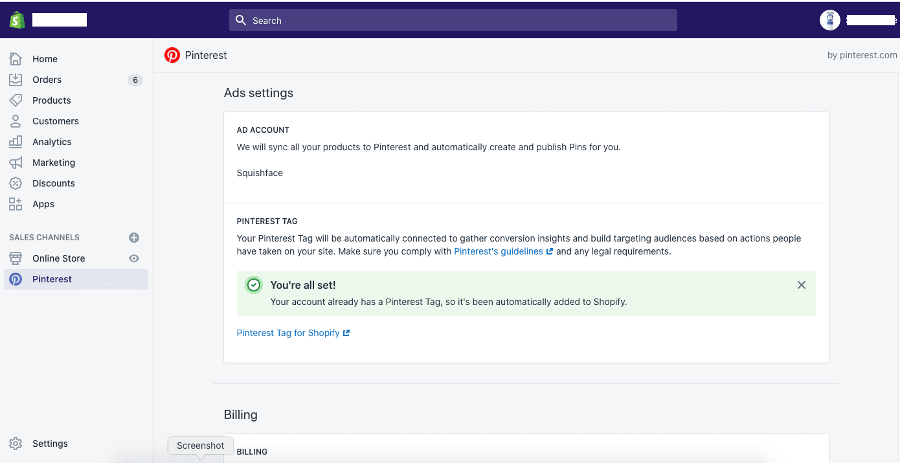Add a sales channel with plus icon

point(134,238)
